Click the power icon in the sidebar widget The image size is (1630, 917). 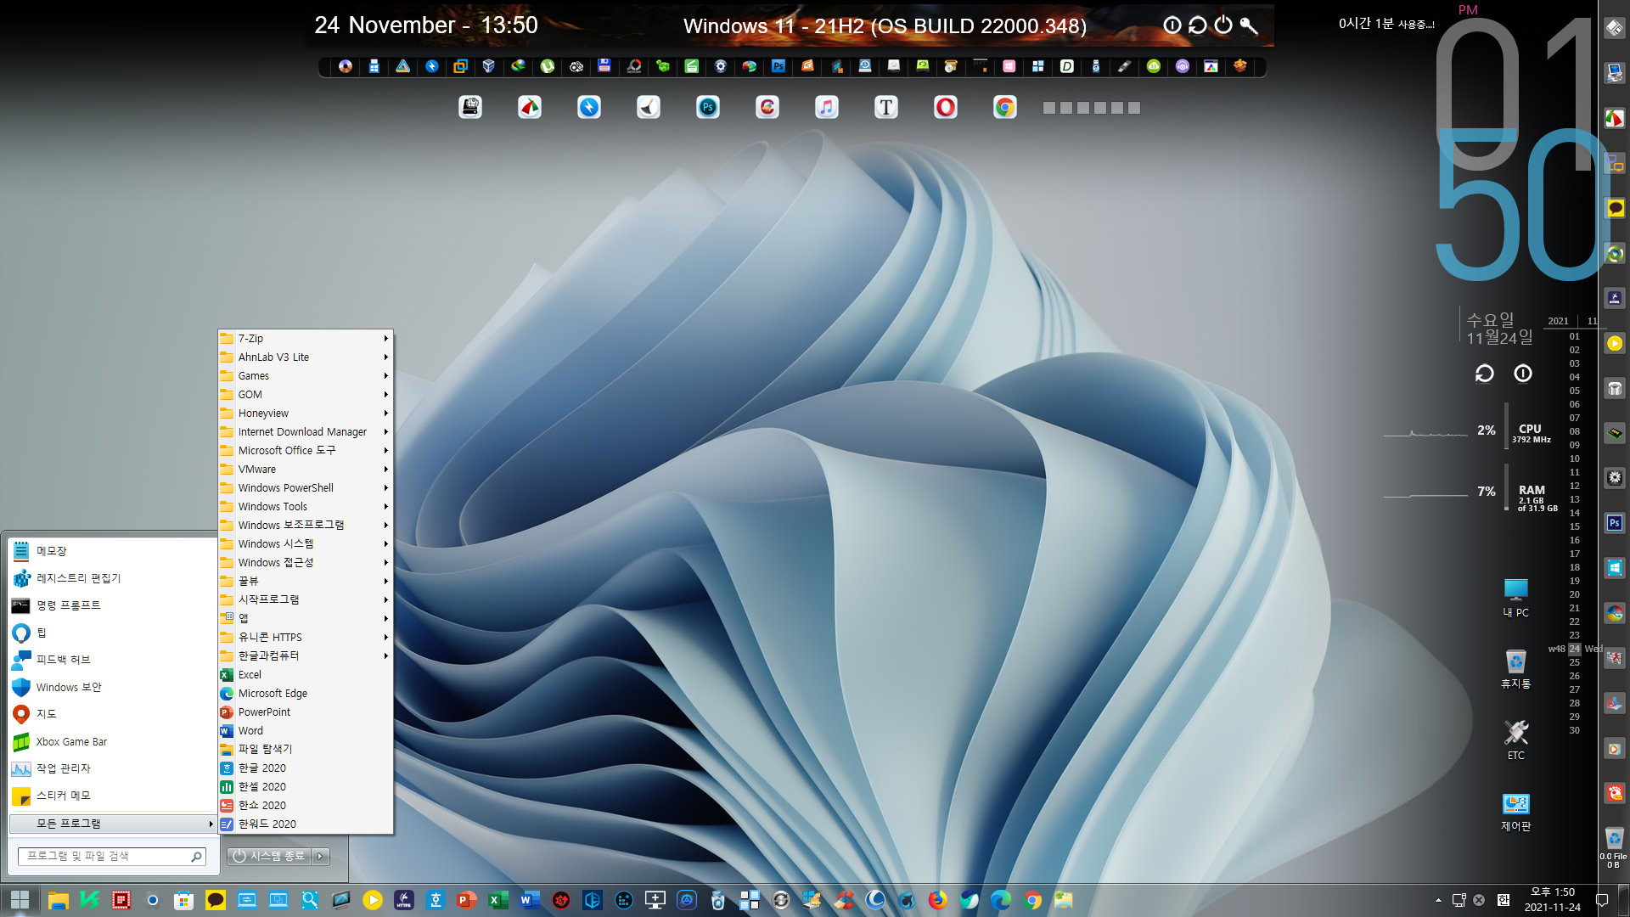[x=1523, y=374]
